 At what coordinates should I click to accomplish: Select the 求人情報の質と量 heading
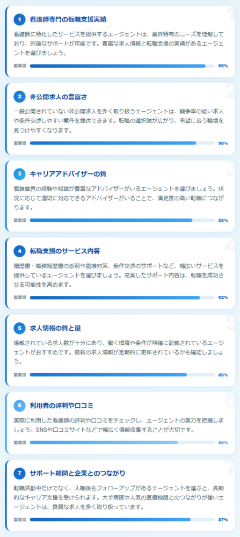[x=55, y=329]
